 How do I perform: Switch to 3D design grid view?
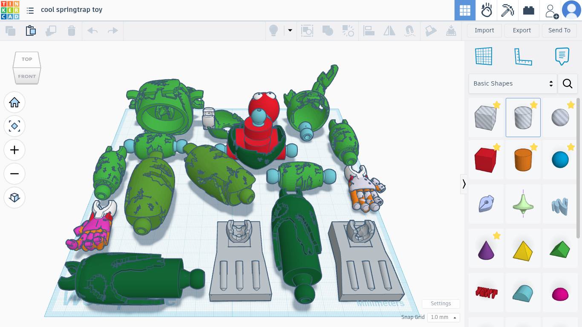tap(465, 10)
